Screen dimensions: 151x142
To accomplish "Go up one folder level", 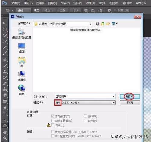I will [103, 24].
